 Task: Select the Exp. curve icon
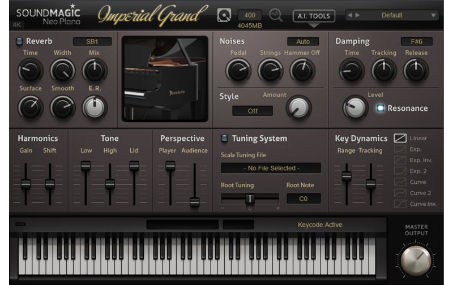pos(400,149)
